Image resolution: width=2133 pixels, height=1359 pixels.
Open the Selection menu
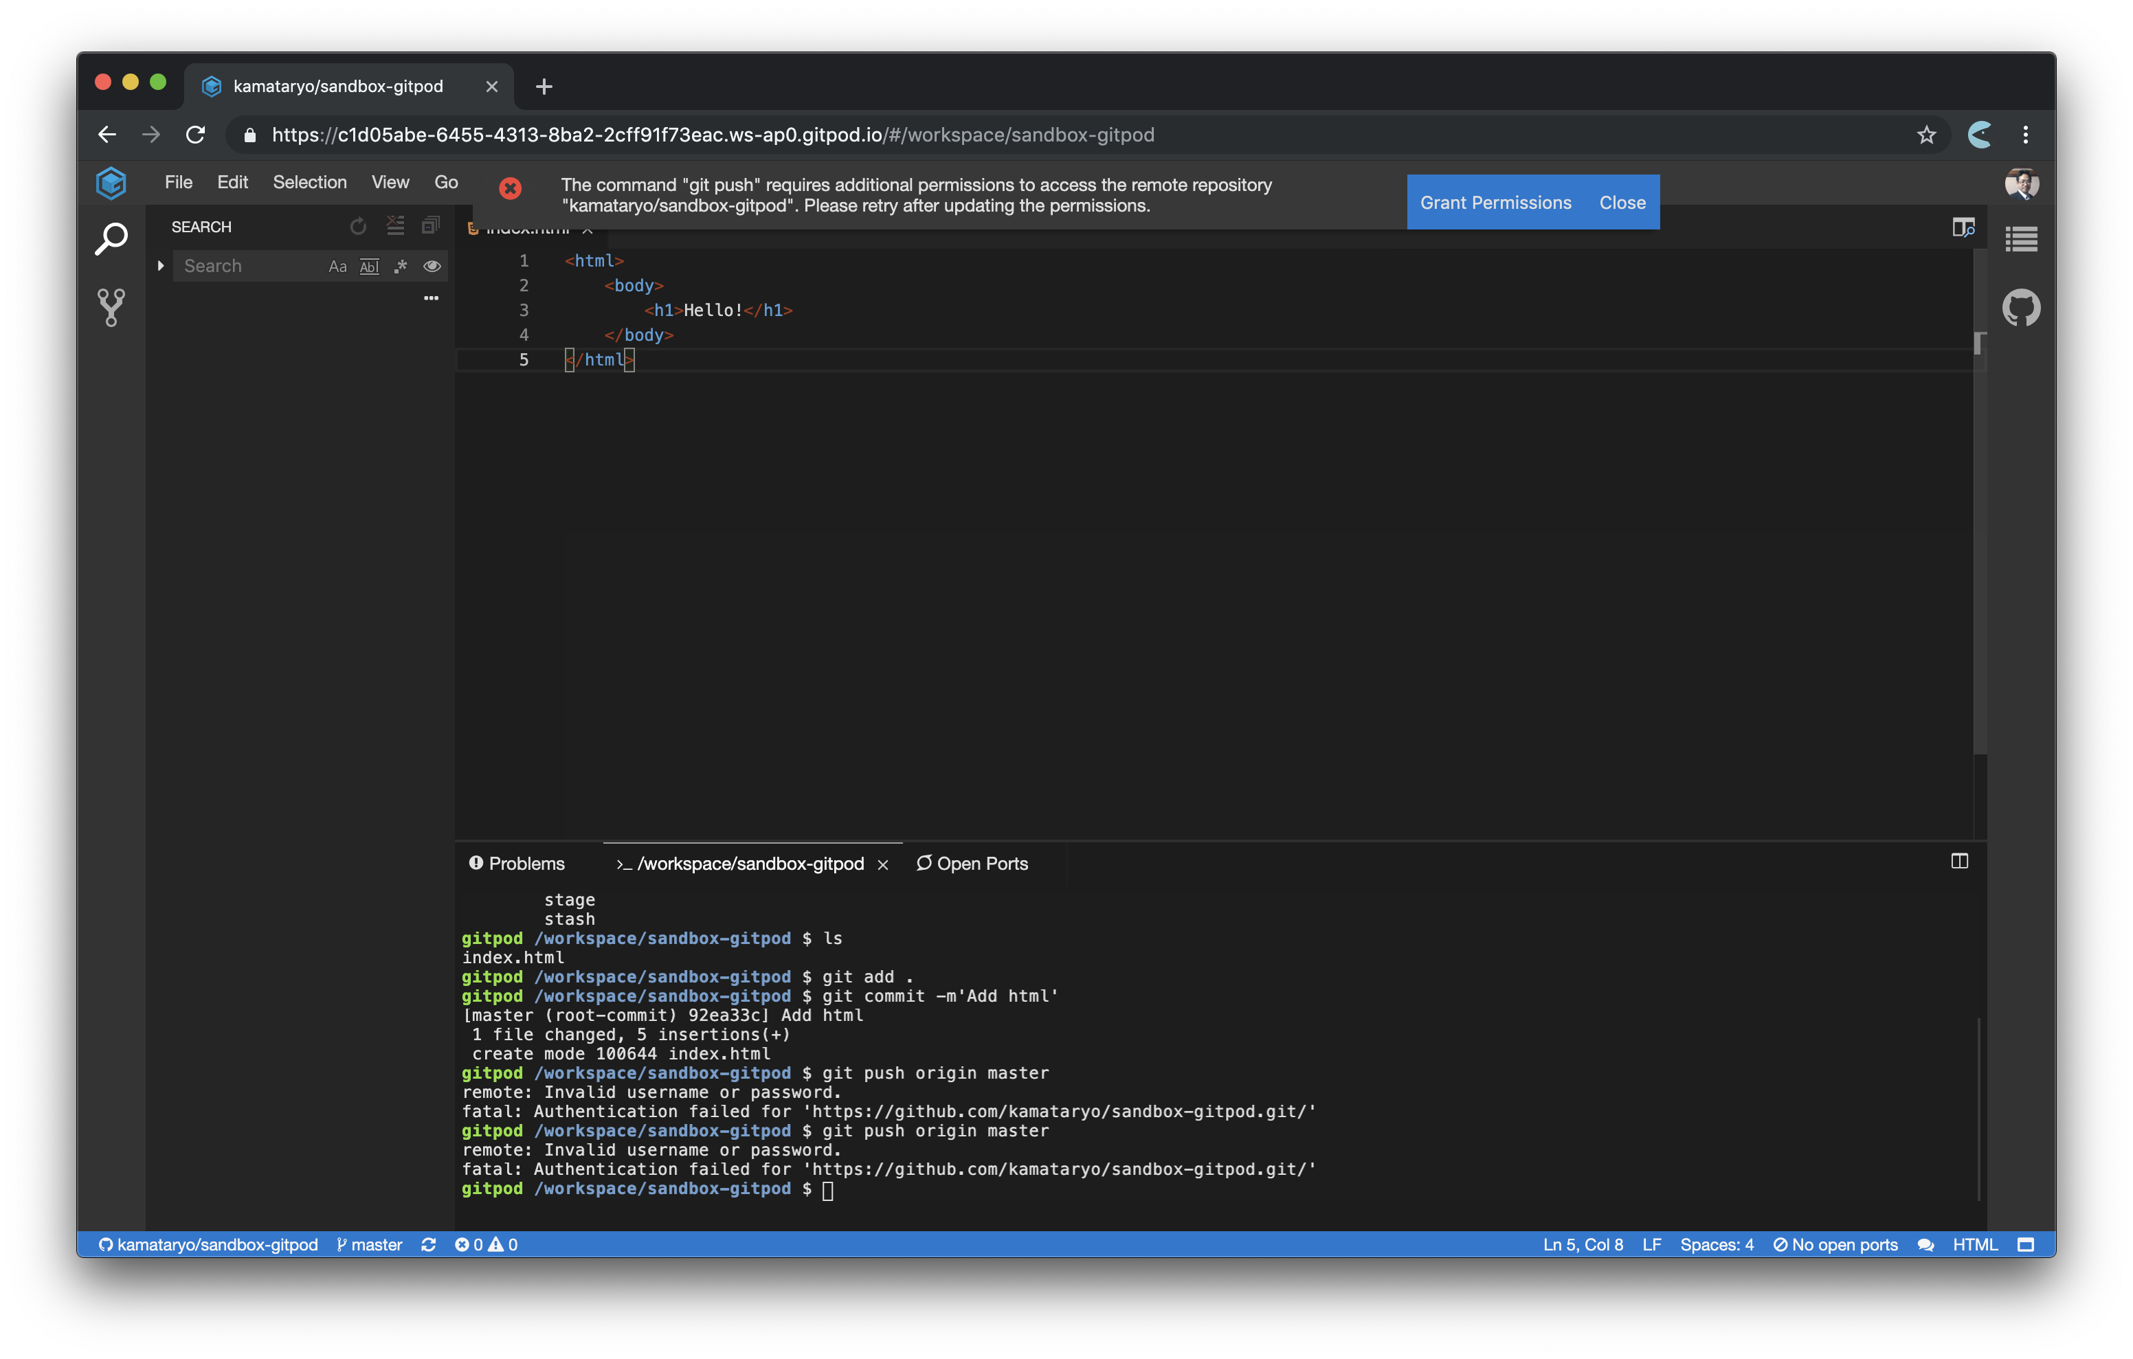pyautogui.click(x=309, y=181)
